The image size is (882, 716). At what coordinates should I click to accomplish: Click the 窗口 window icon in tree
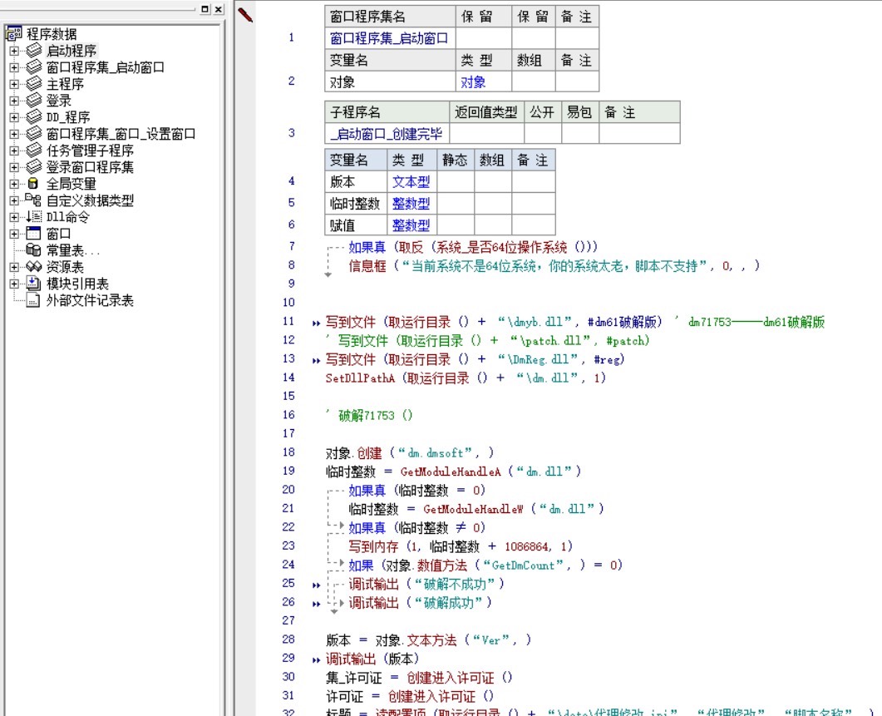click(x=33, y=233)
